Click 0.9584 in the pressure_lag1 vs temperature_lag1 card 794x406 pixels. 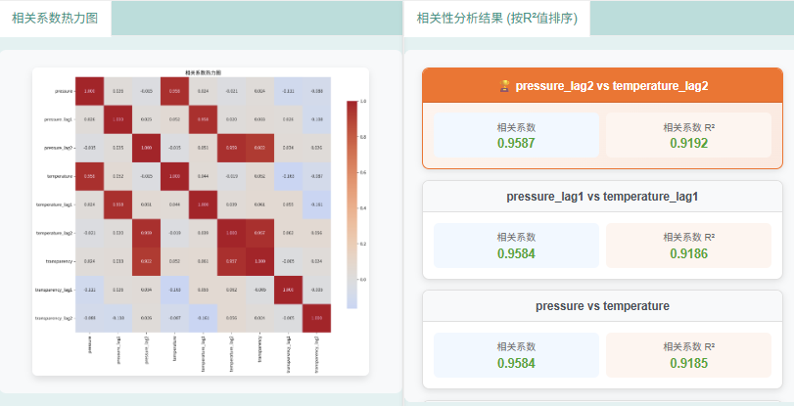tap(516, 253)
